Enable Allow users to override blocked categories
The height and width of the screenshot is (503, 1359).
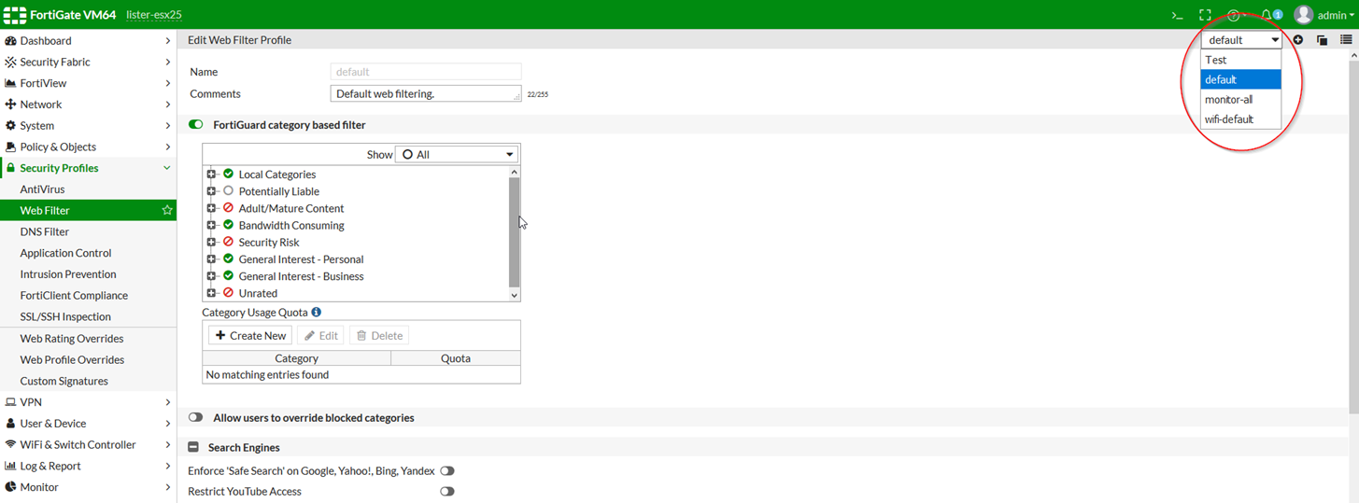point(196,418)
